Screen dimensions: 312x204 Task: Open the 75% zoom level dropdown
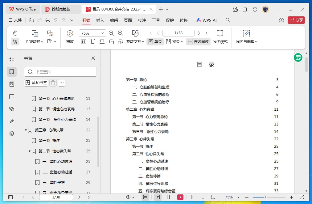[x=92, y=33]
